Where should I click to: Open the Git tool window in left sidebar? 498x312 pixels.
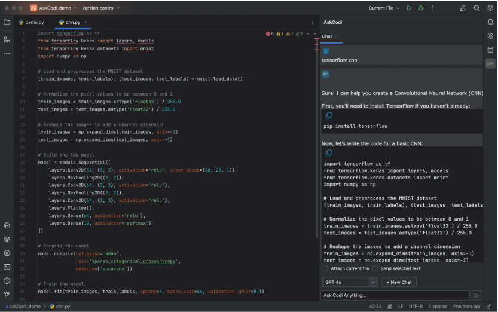pyautogui.click(x=7, y=294)
